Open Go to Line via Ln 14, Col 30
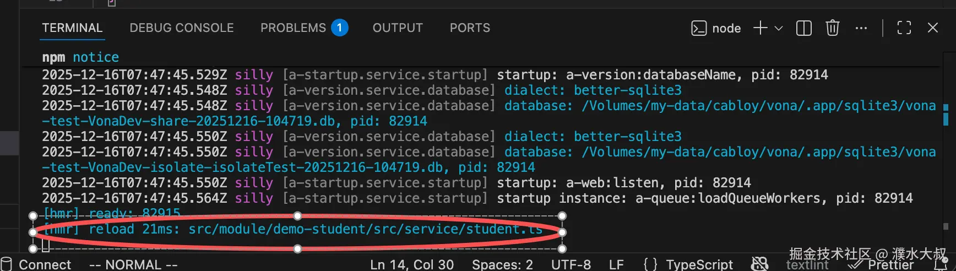The width and height of the screenshot is (956, 271). pyautogui.click(x=412, y=264)
